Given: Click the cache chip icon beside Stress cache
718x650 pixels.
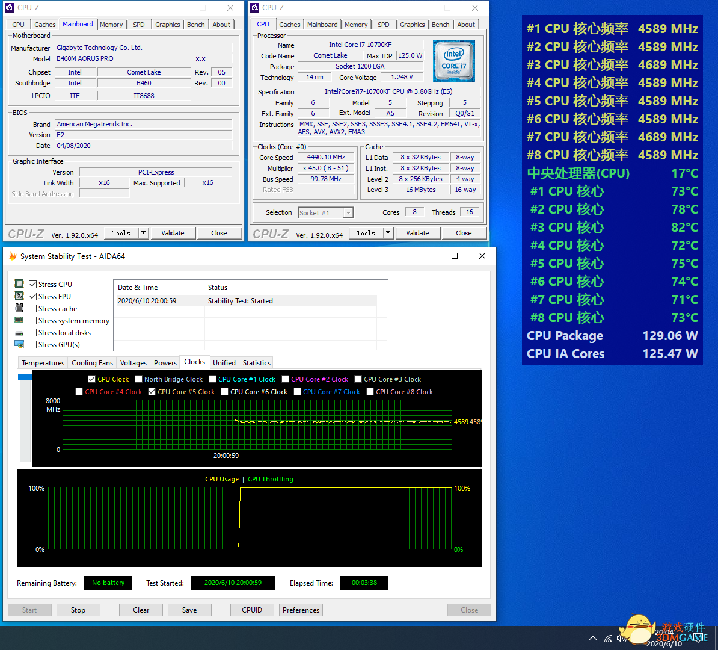Looking at the screenshot, I should pos(19,308).
